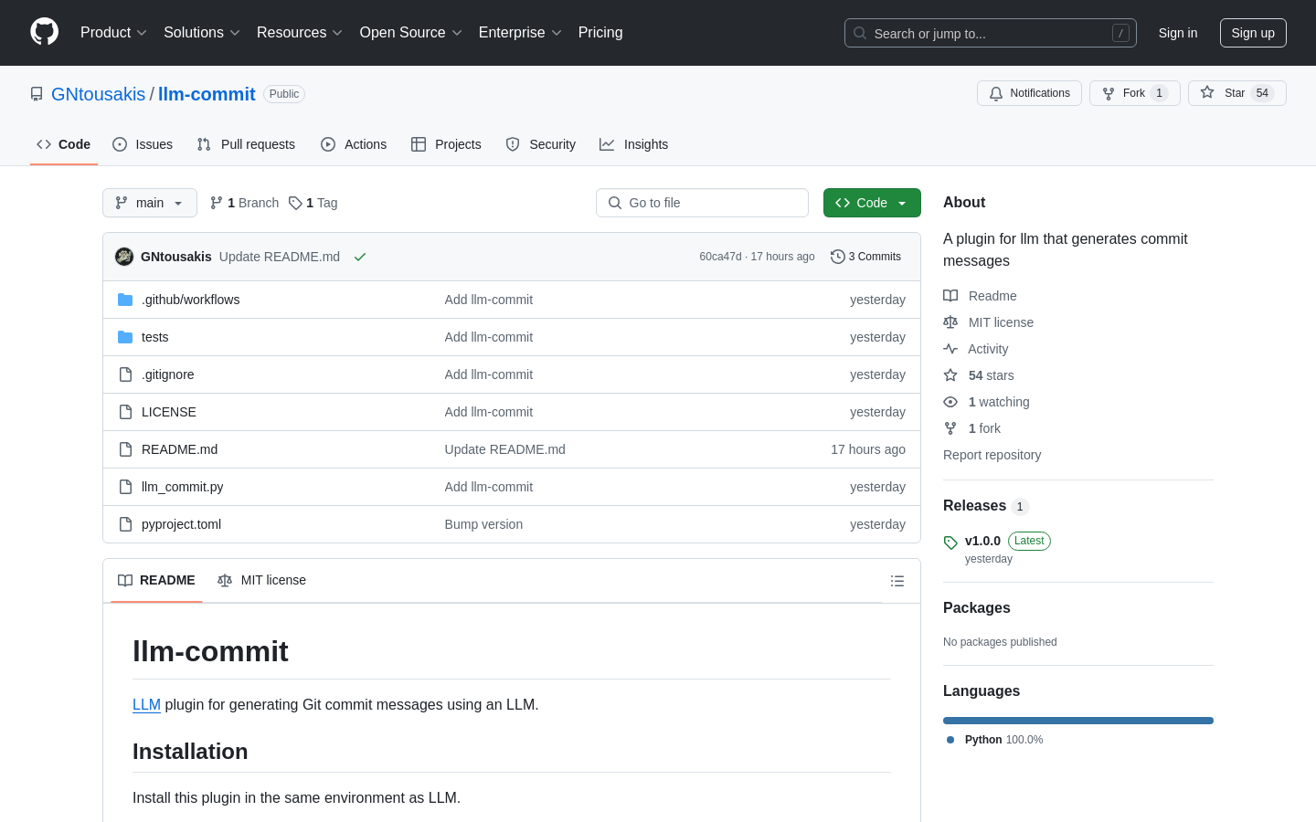The image size is (1316, 822).
Task: Open the v1.0.0 release
Action: pyautogui.click(x=982, y=541)
